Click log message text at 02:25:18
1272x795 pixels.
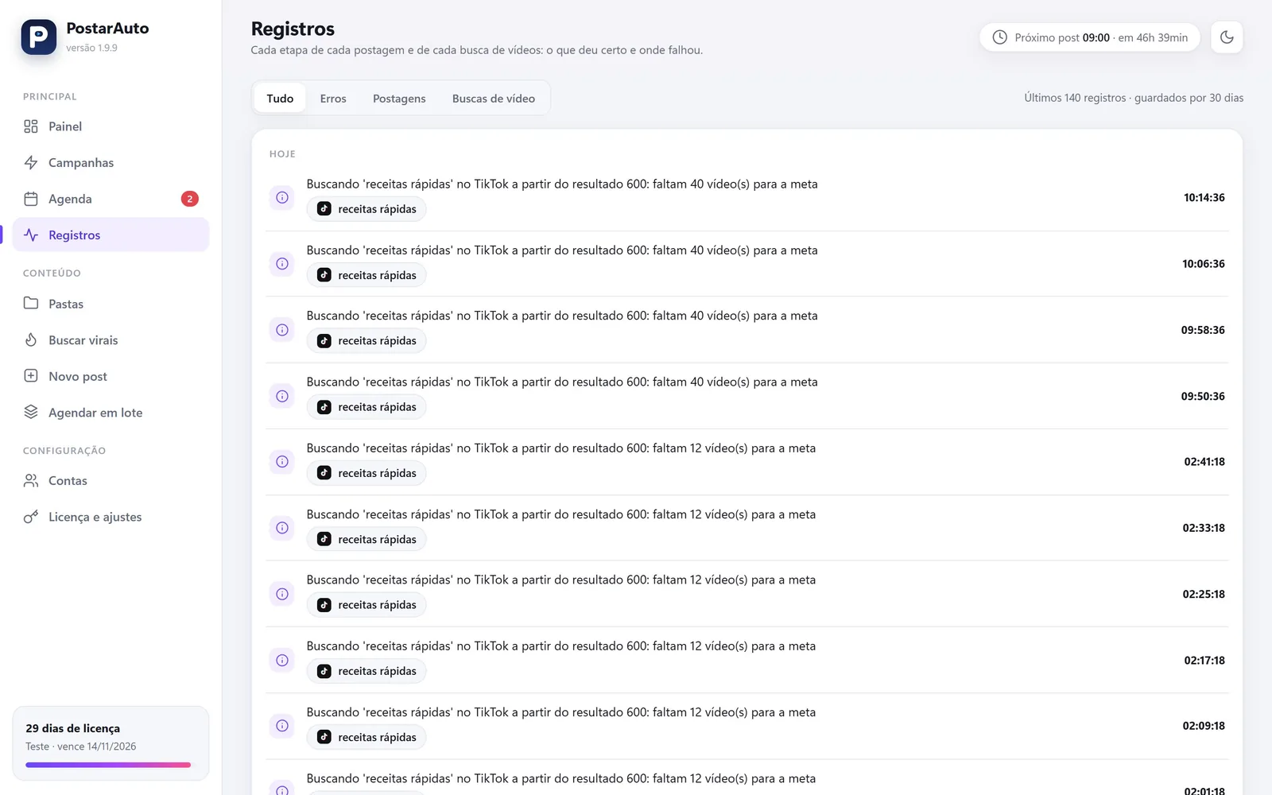(x=561, y=580)
